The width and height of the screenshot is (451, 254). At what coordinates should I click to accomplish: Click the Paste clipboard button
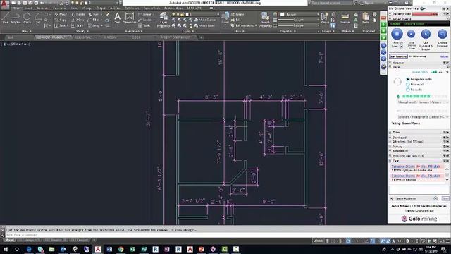(x=366, y=18)
